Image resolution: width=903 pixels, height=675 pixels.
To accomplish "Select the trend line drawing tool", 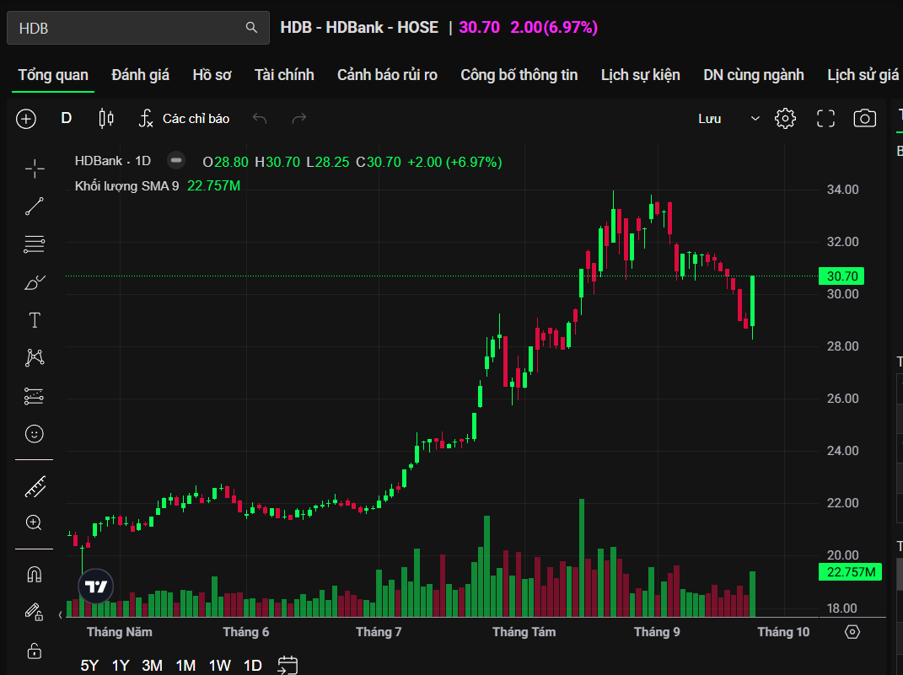I will point(35,206).
